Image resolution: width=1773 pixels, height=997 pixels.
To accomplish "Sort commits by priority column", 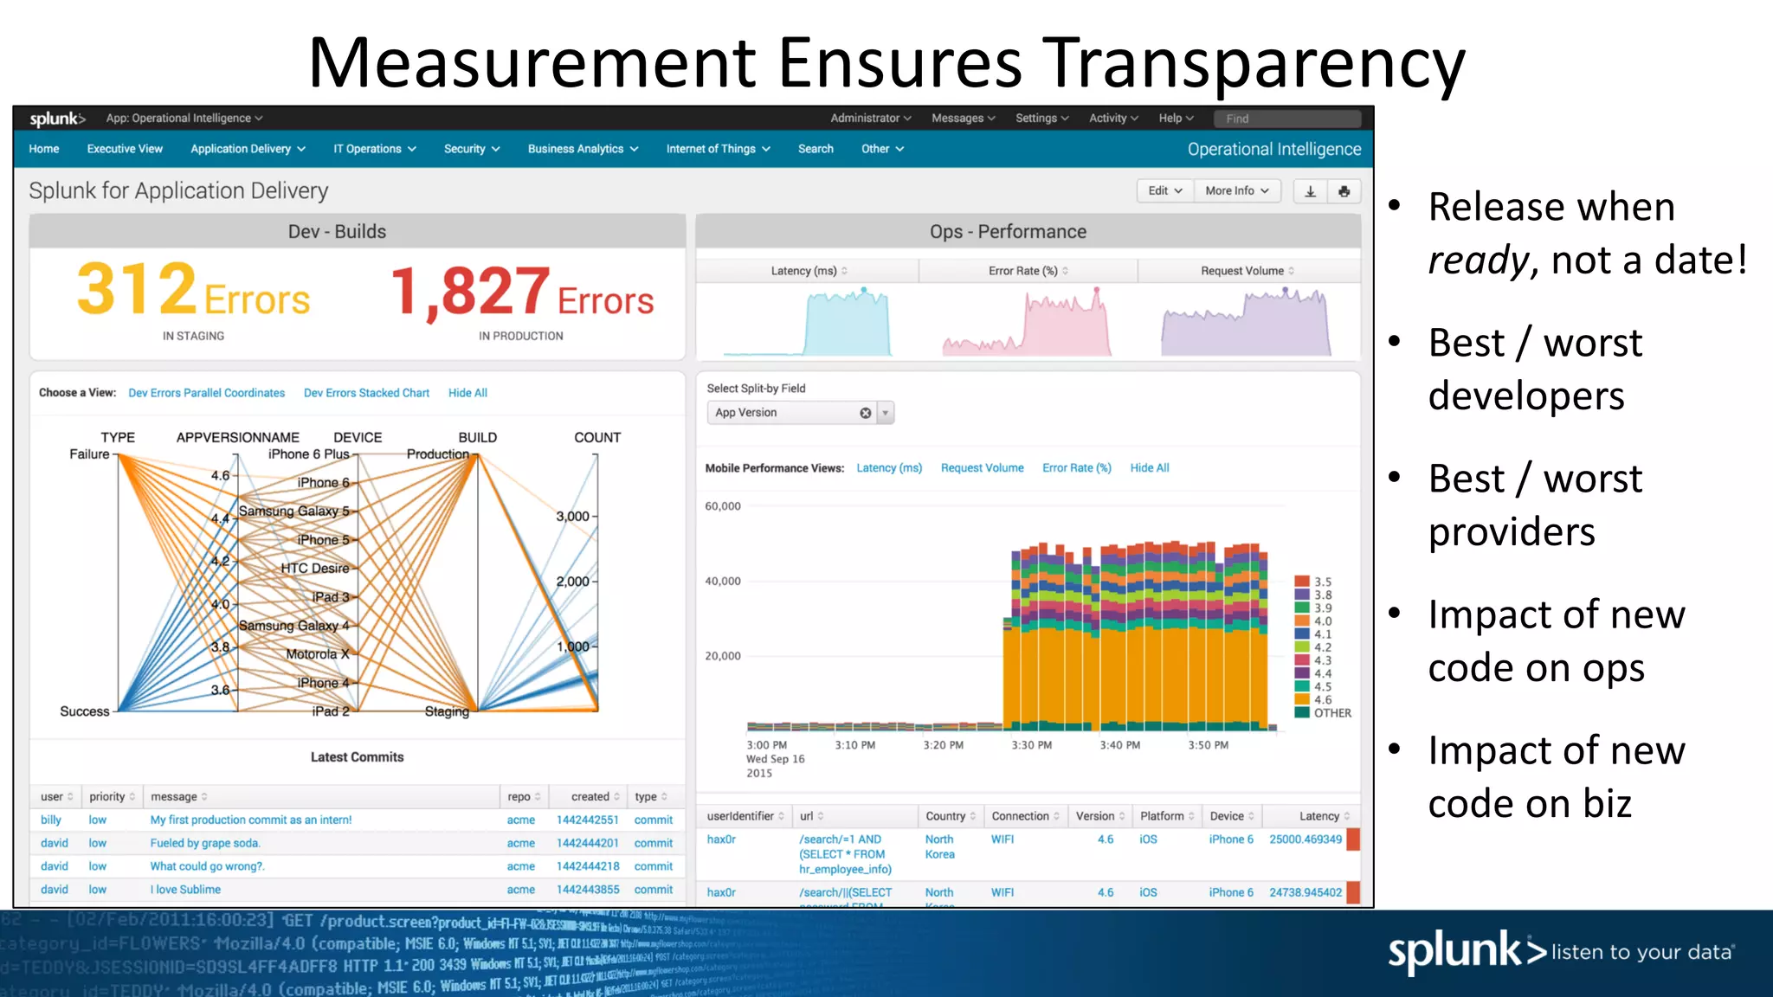I will point(112,796).
